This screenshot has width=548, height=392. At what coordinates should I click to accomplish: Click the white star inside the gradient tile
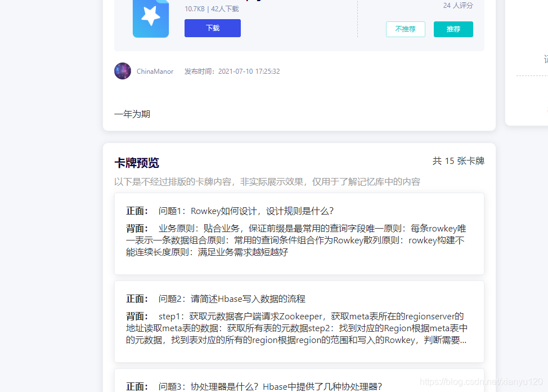150,19
